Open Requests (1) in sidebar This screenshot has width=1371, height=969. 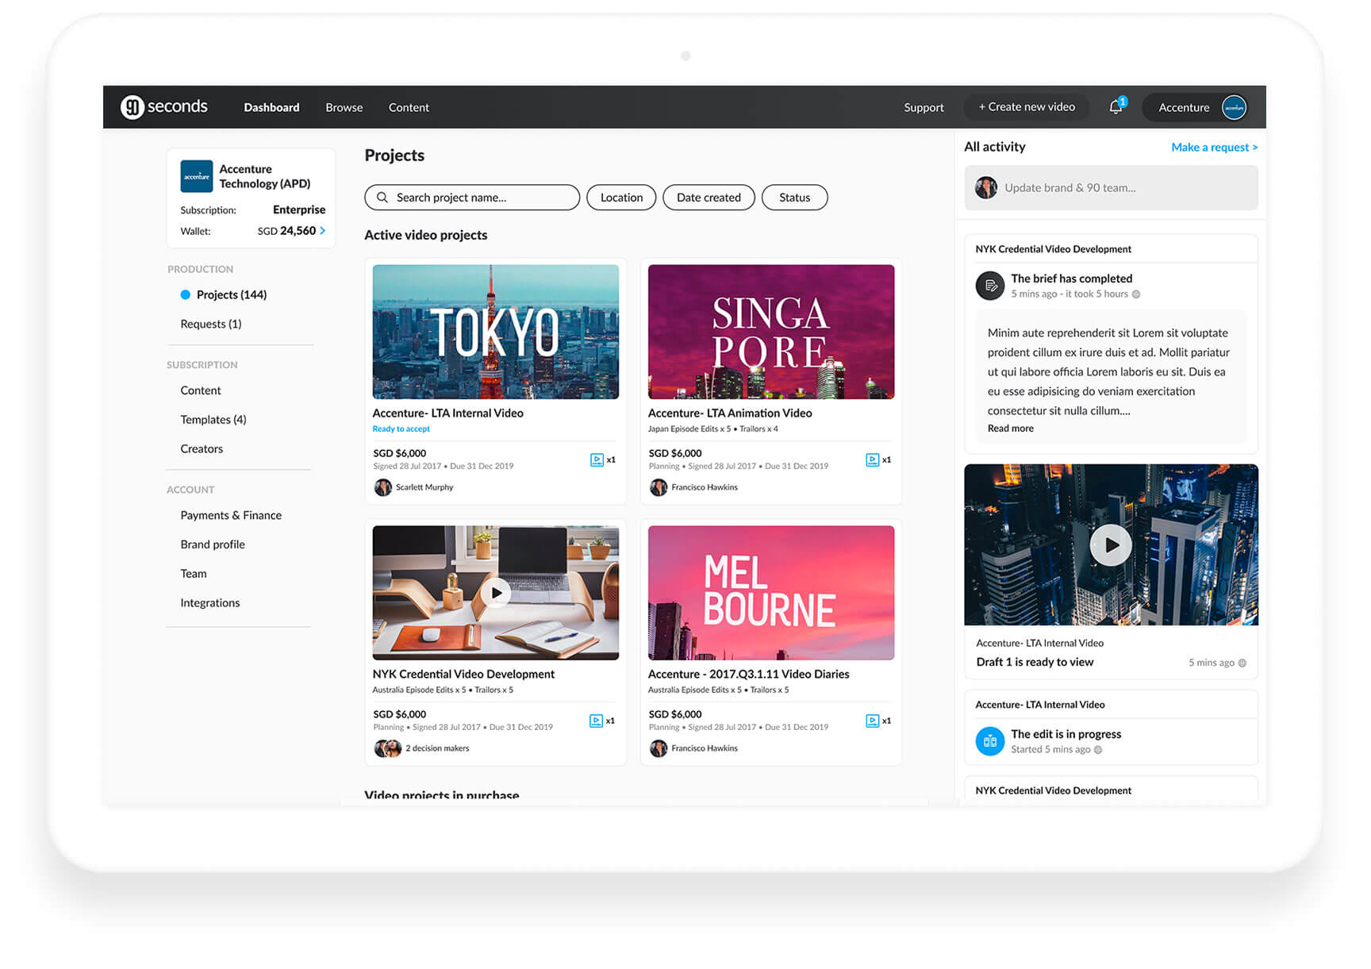pyautogui.click(x=211, y=324)
